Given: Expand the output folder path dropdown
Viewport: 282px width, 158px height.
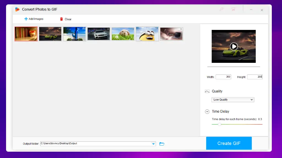Looking at the screenshot, I should [153, 144].
